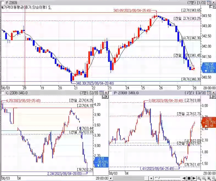The width and height of the screenshot is (216, 181).
Task: Stop the chart replay
Action: tap(189, 178)
